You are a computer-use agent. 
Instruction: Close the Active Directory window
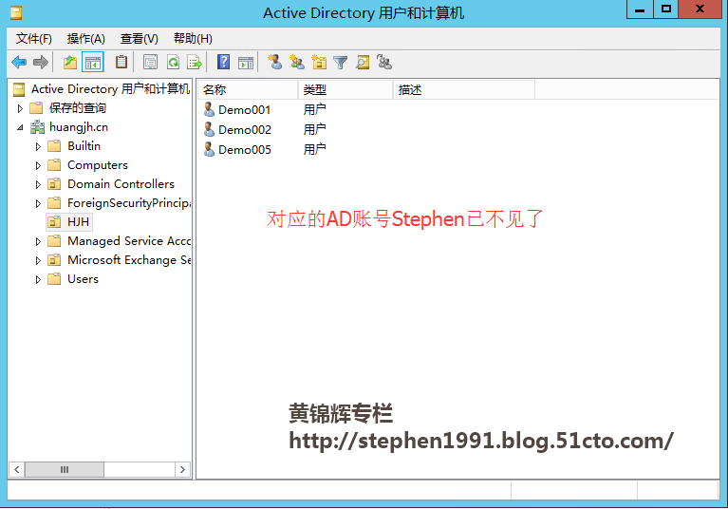point(700,9)
